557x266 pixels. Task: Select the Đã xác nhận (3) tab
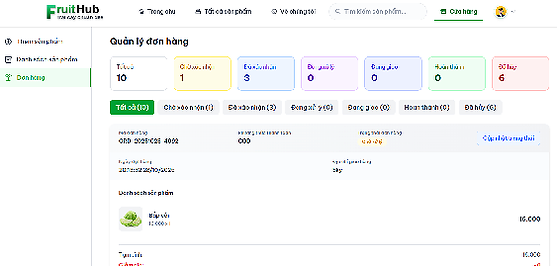point(252,107)
